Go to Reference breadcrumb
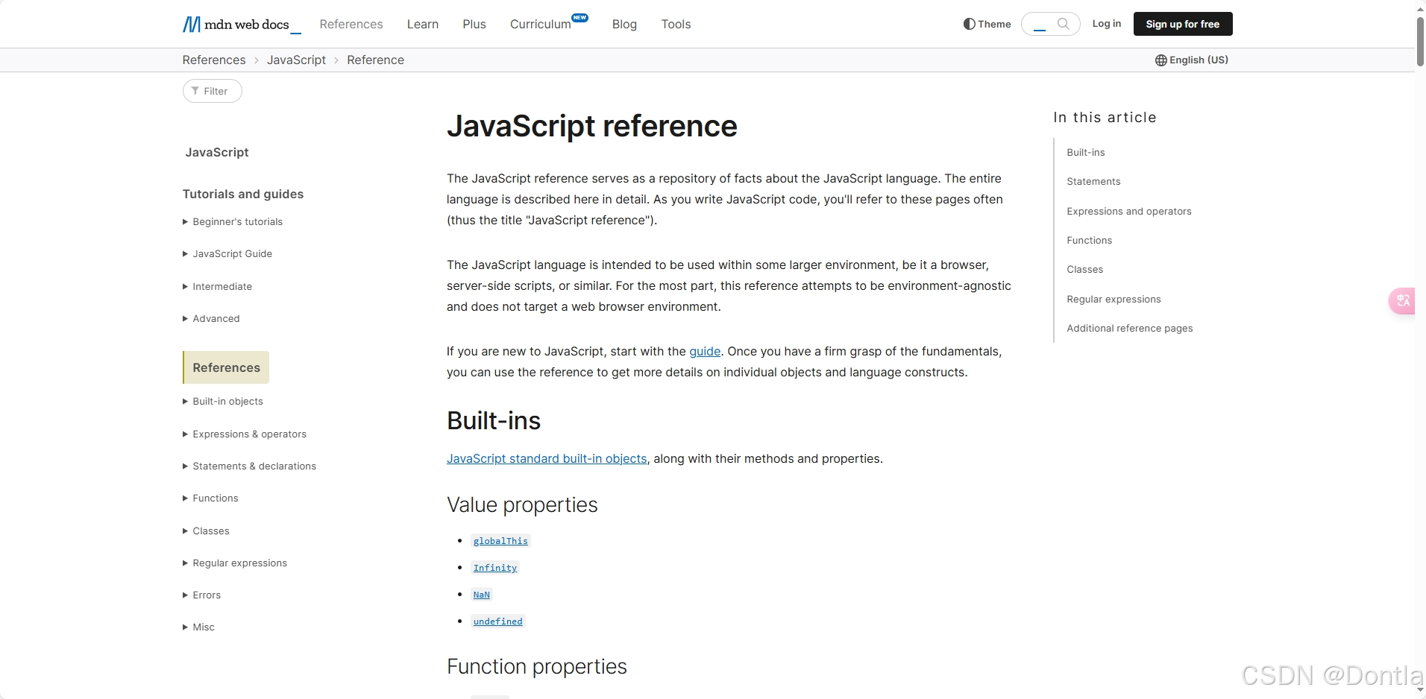The width and height of the screenshot is (1426, 699). (x=375, y=60)
